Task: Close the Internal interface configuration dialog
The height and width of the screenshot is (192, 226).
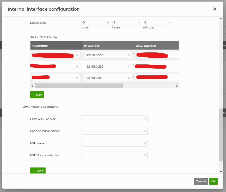Action: click(215, 9)
